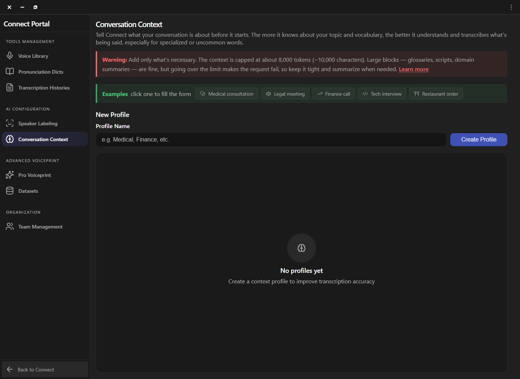520x379 pixels.
Task: Focus the Profile Name input field
Action: [271, 140]
